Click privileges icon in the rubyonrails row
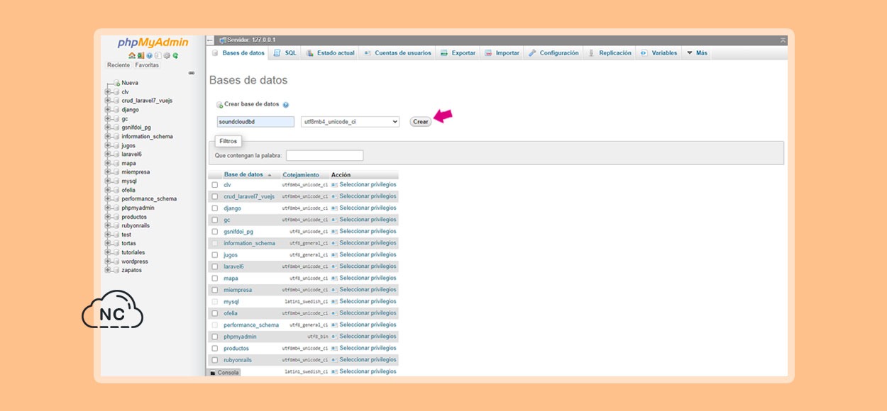Screen dimensions: 887x411 334,360
